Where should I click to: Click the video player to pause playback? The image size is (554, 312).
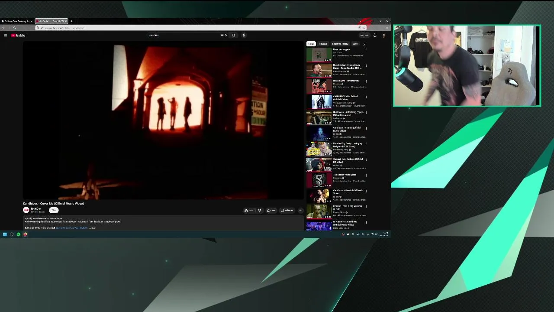[x=164, y=120]
